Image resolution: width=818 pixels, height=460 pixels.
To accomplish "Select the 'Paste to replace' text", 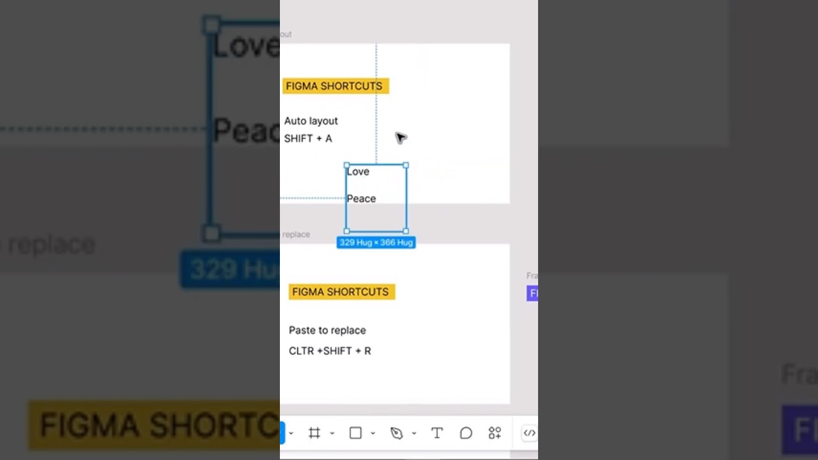I will point(327,330).
